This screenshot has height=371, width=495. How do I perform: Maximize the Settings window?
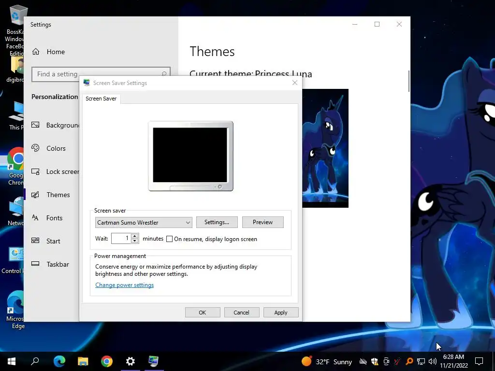(377, 24)
